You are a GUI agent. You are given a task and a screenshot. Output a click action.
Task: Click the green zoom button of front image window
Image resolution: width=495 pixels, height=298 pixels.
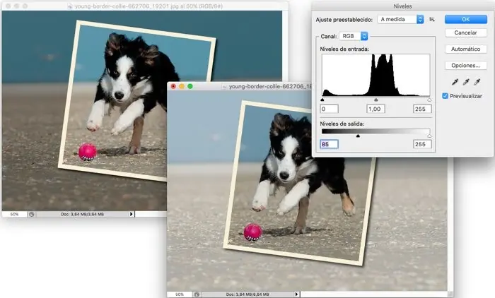click(x=190, y=86)
